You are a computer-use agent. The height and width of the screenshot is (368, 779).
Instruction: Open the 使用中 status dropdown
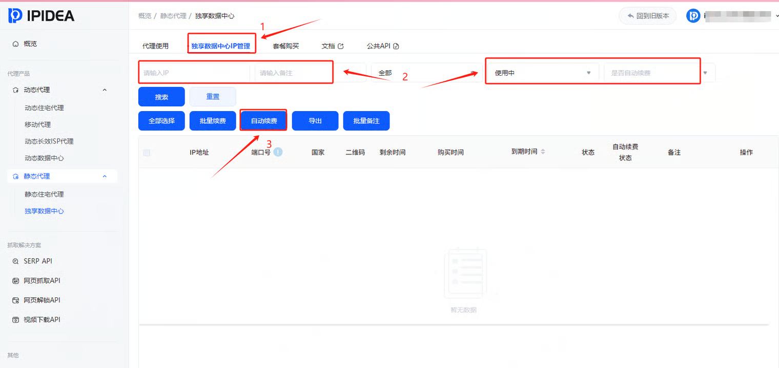click(542, 73)
